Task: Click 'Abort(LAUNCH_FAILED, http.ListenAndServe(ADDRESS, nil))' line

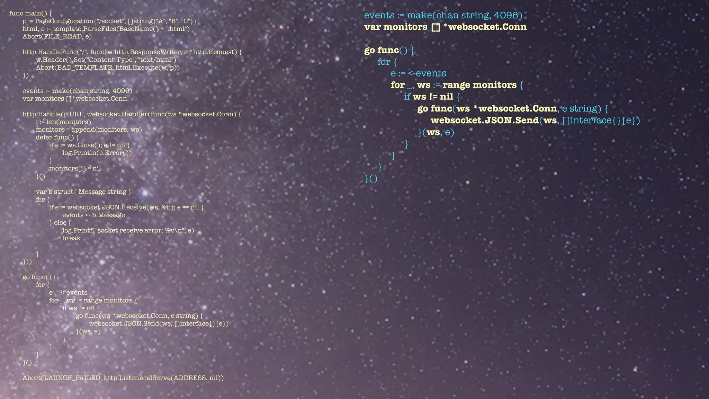Action: (123, 378)
